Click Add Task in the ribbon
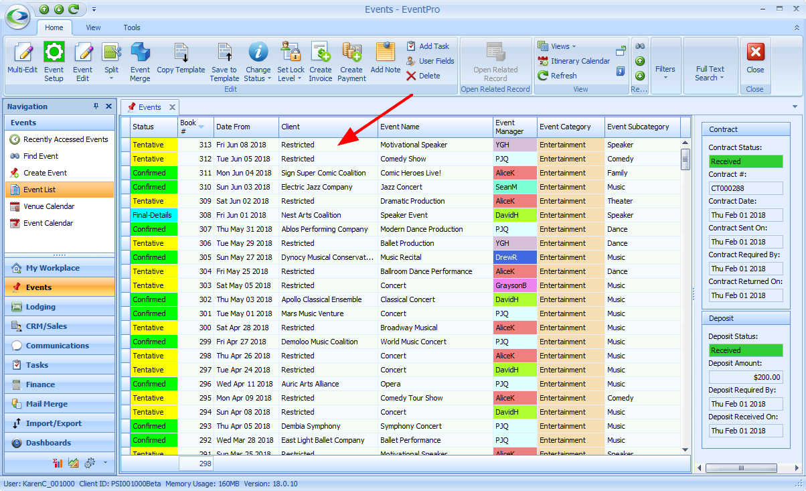Screen dimensions: 806x491 click(428, 46)
